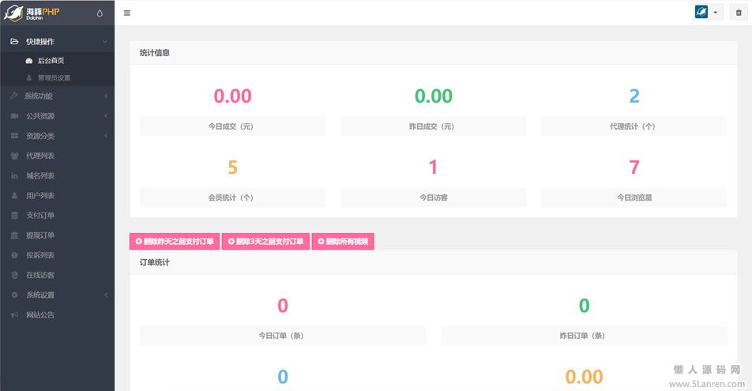This screenshot has height=391, width=752.
Task: Click the 用户列表 person icon
Action: 14,195
